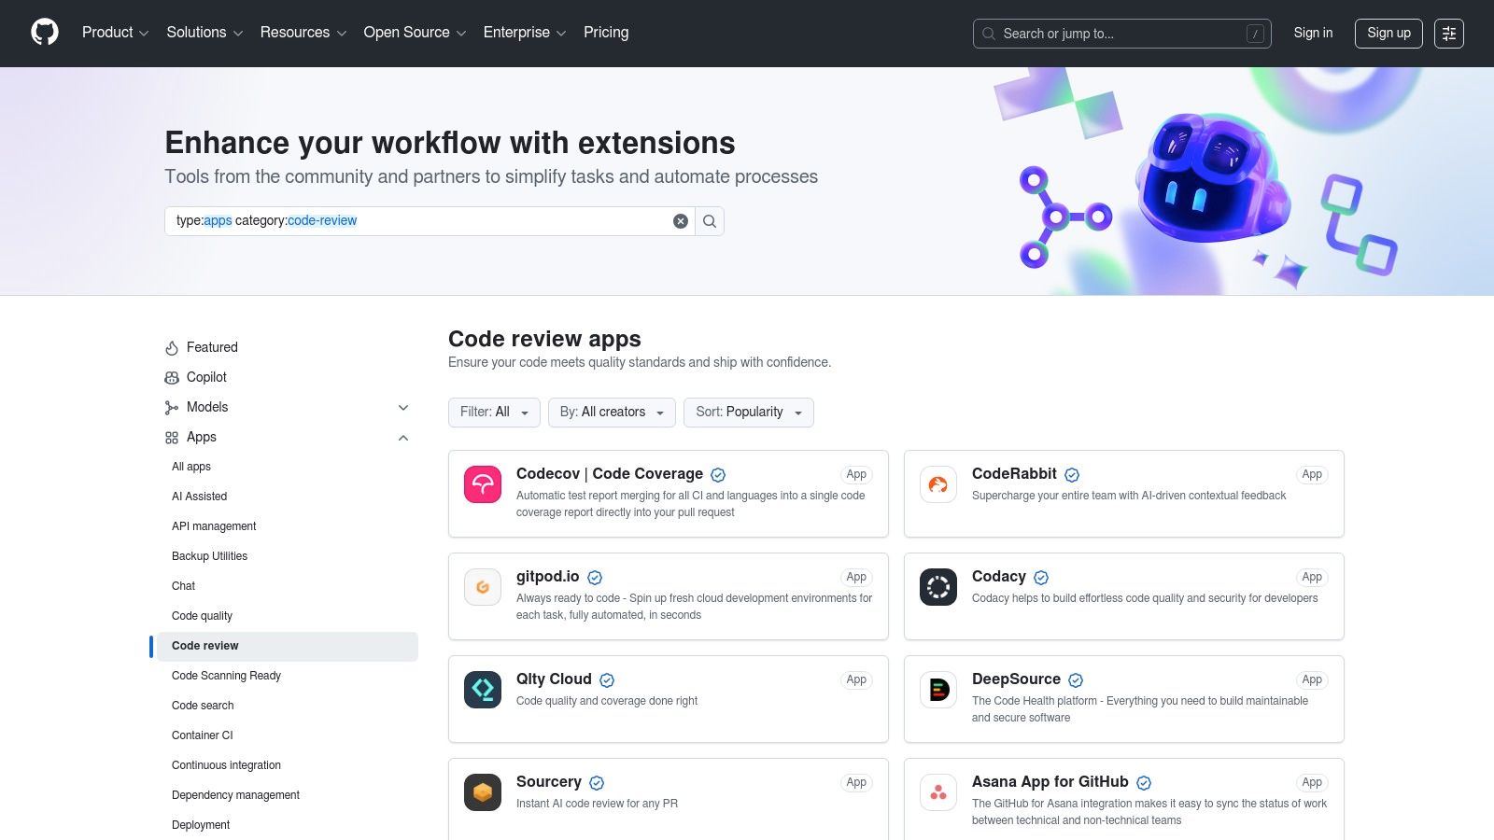
Task: Select the Dependency management category
Action: 288,795
